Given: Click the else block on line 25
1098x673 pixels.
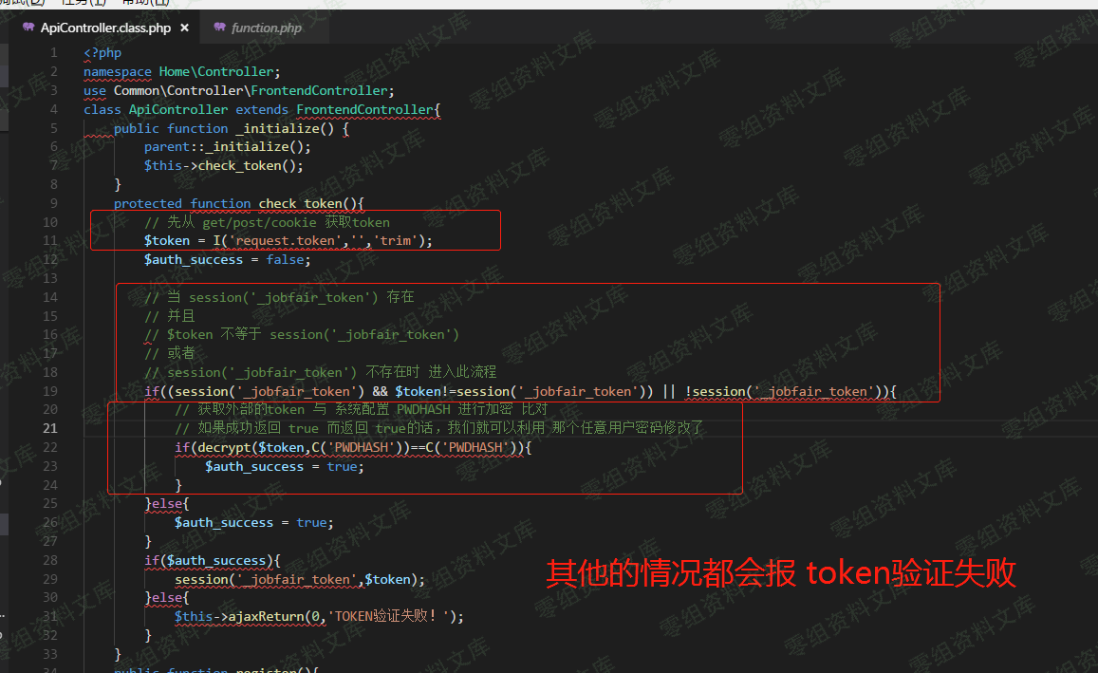Looking at the screenshot, I should 167,503.
